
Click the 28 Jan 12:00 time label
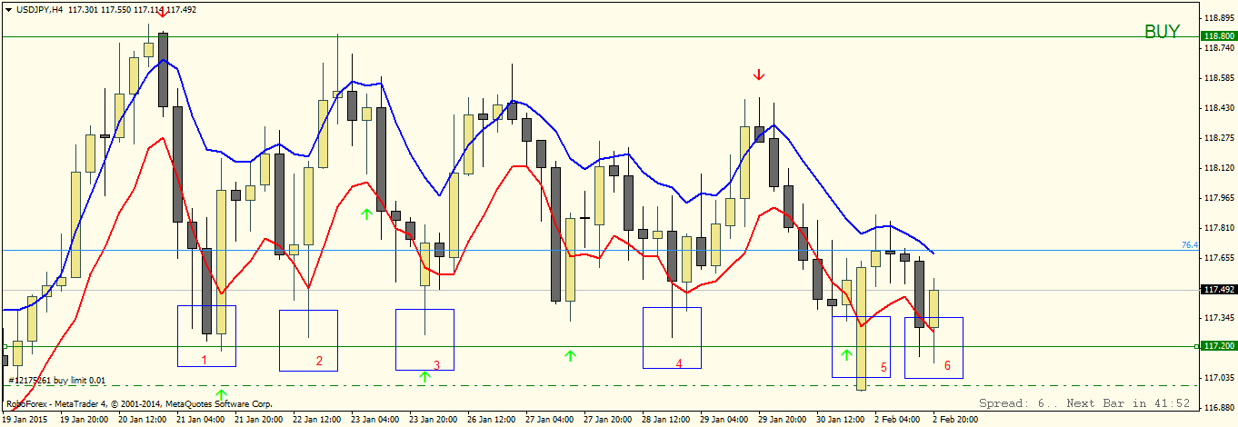coord(667,420)
